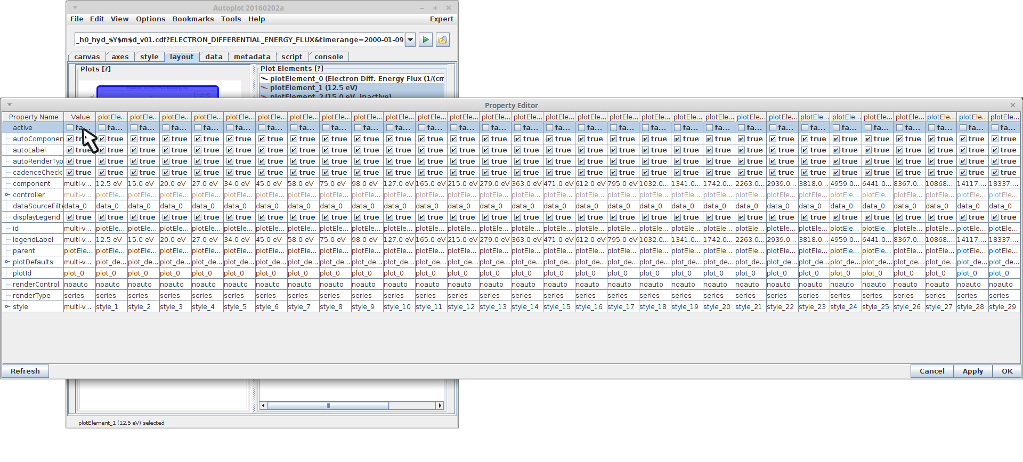Click the Plot Elements horizontal scrollbar thumb
This screenshot has width=1023, height=462.
point(328,406)
